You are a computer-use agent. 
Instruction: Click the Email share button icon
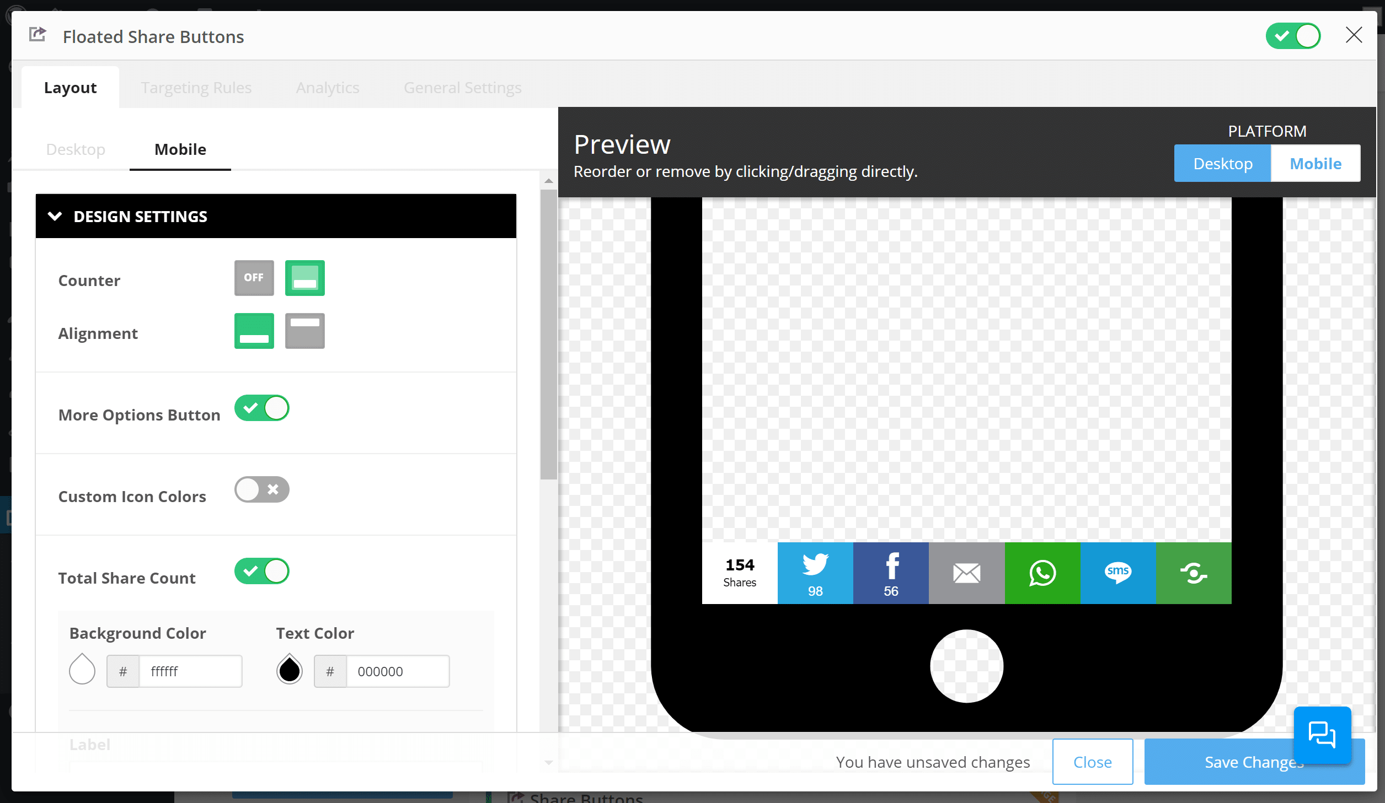coord(967,573)
